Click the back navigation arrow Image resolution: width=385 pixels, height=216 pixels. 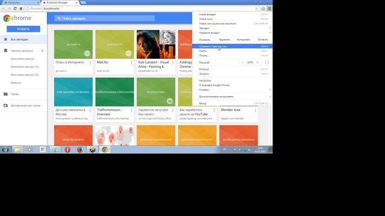(4, 8)
